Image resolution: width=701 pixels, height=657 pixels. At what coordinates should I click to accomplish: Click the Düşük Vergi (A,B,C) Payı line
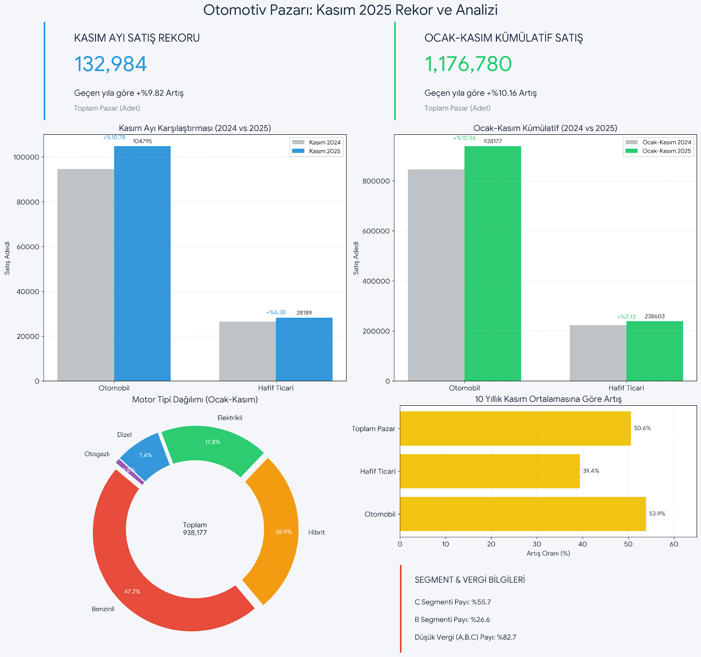(x=465, y=637)
